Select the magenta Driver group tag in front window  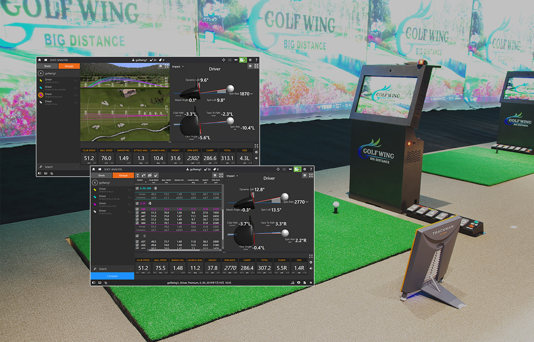(95, 204)
